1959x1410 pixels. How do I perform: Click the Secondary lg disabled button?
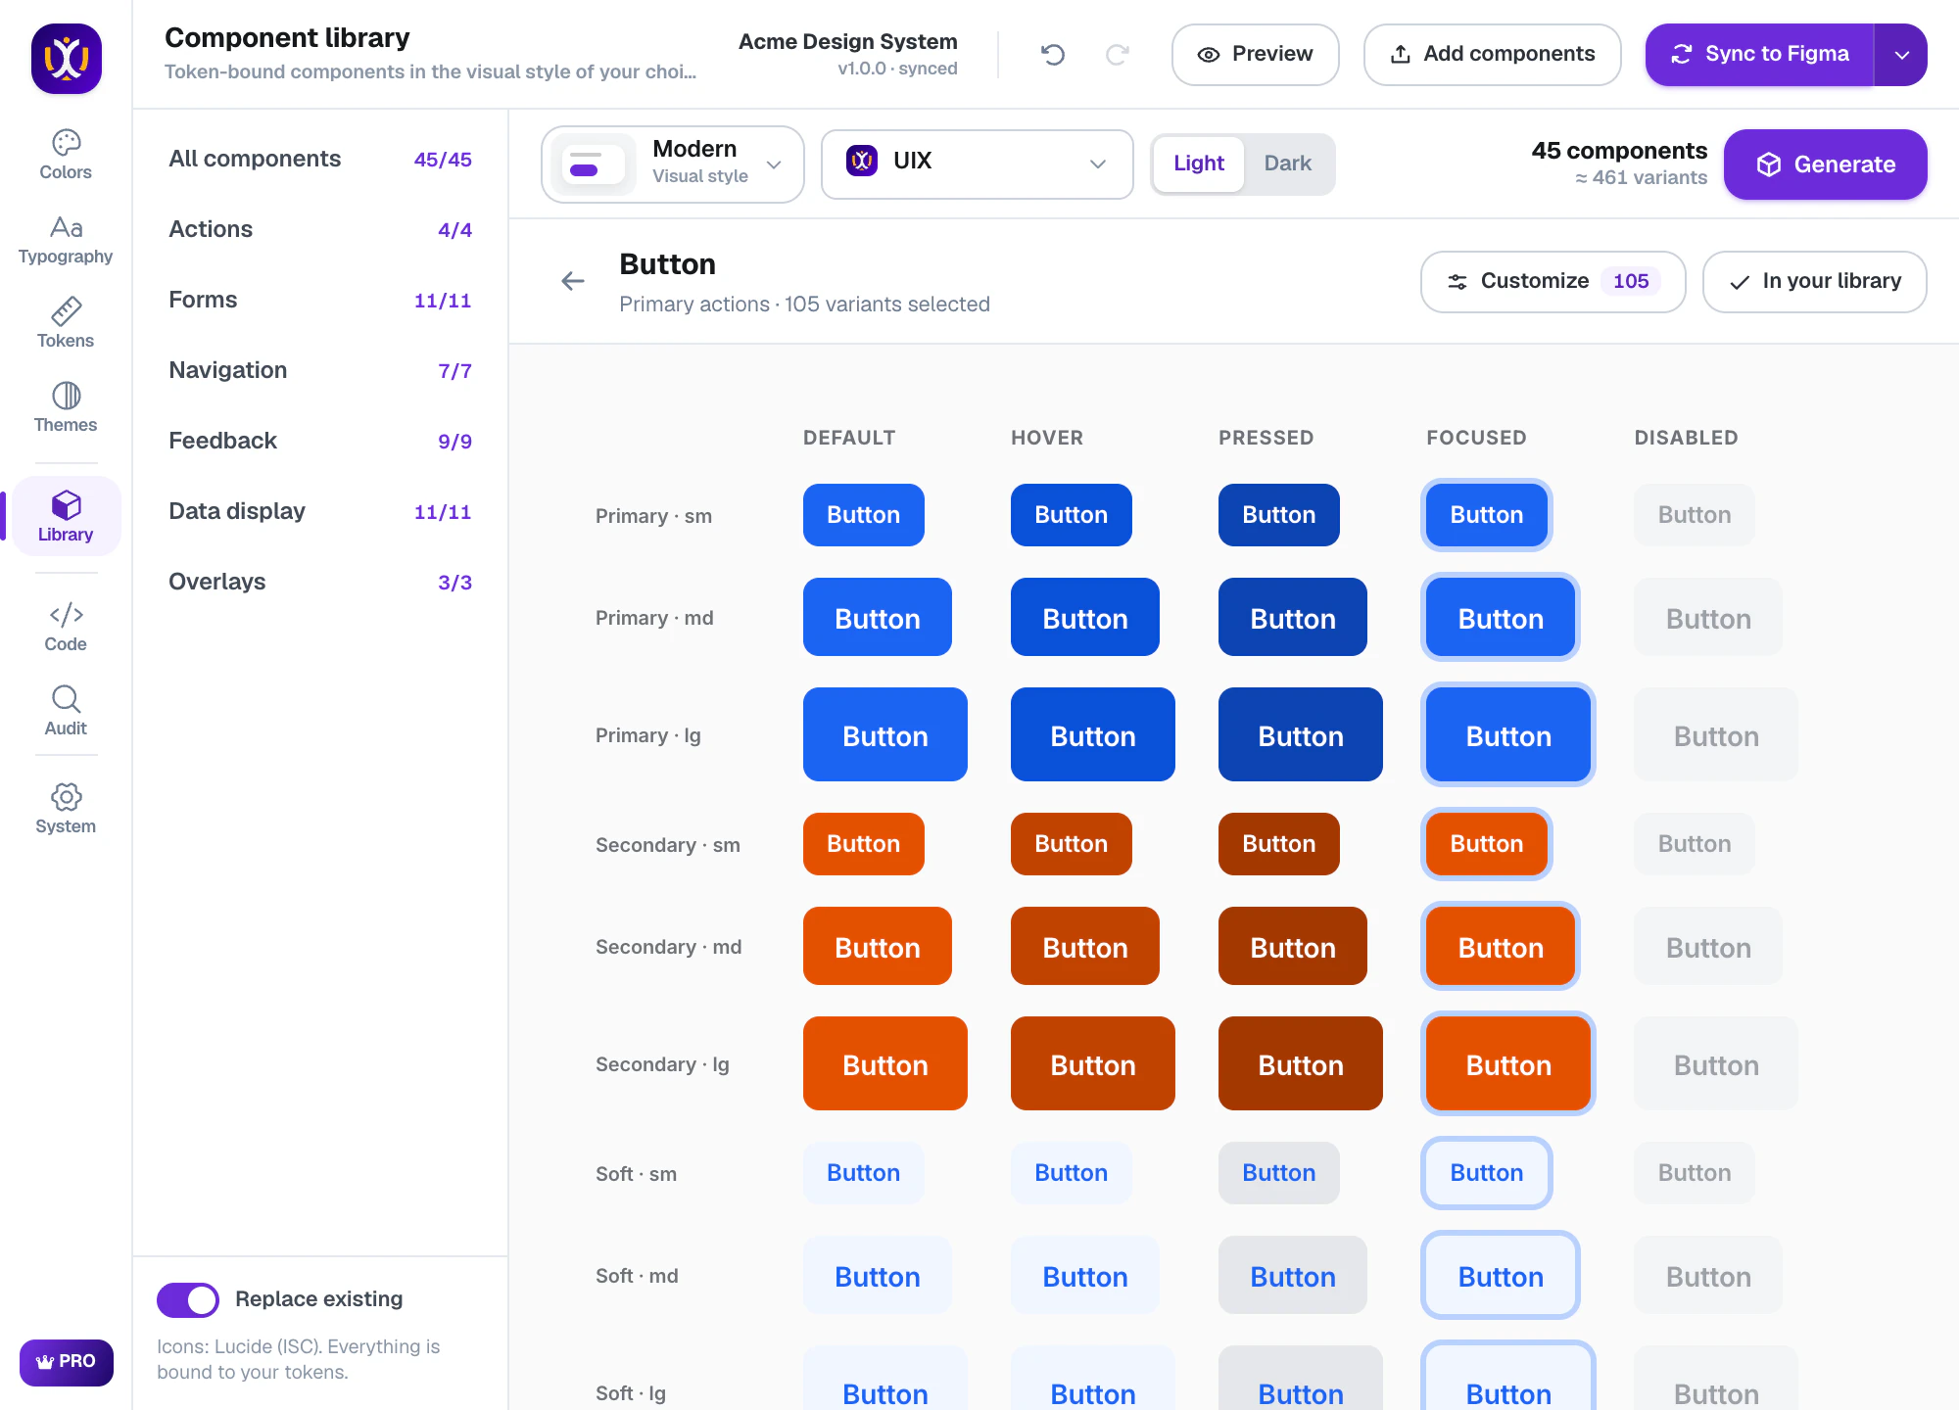pos(1715,1063)
